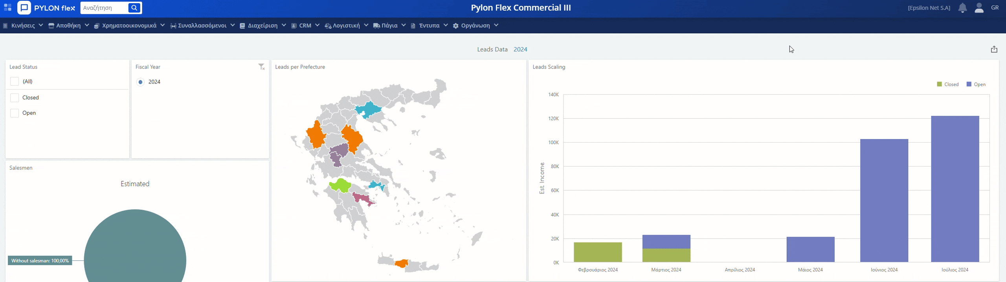
Task: Select the purple open segment of Μάρτιος 2024
Action: (666, 242)
